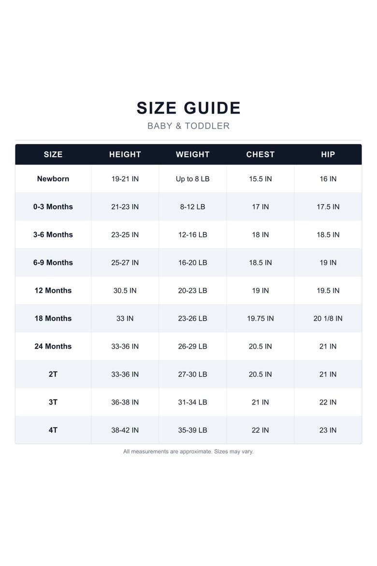This screenshot has height=566, width=377.
Task: Click the measurements are approximate footnote
Action: pyautogui.click(x=188, y=451)
